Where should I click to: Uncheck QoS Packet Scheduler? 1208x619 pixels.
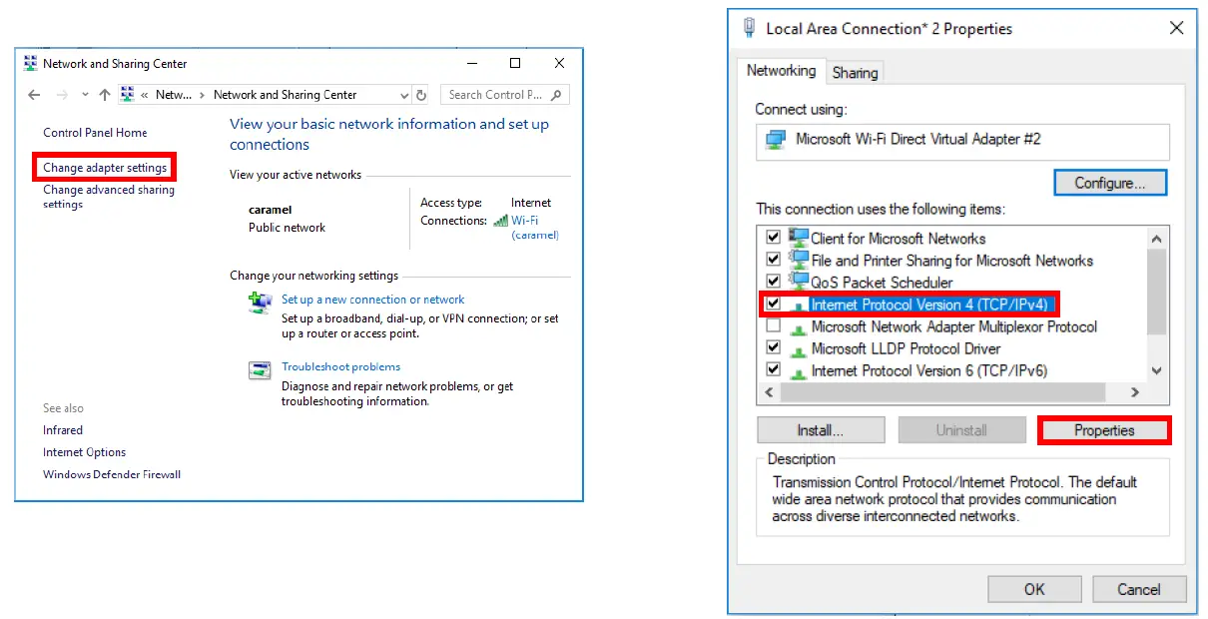pos(774,282)
